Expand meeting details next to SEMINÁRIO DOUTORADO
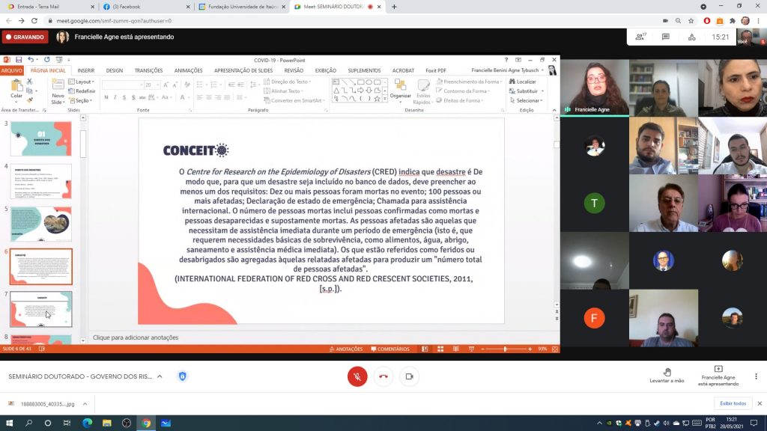This screenshot has width=767, height=431. (160, 376)
